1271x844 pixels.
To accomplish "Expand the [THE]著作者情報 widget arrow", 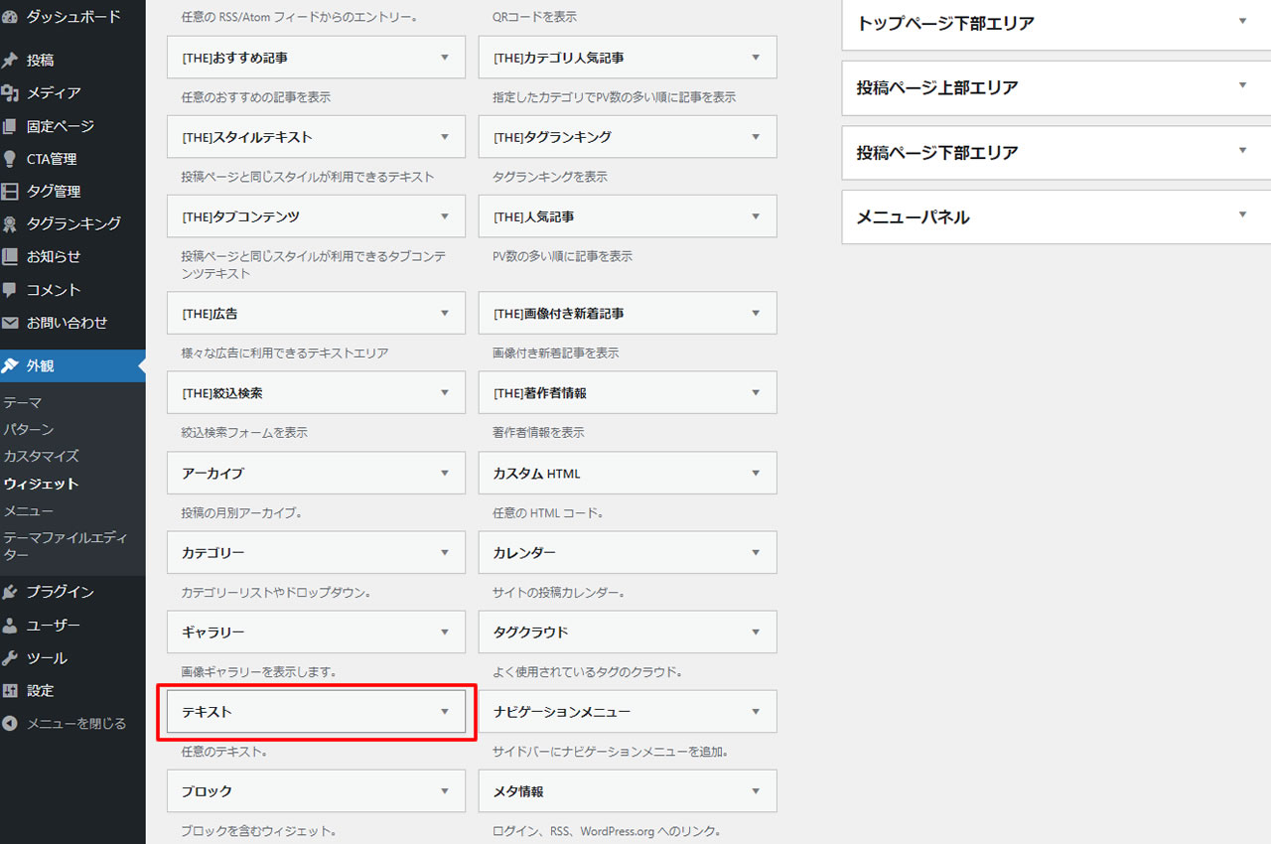I will 756,393.
